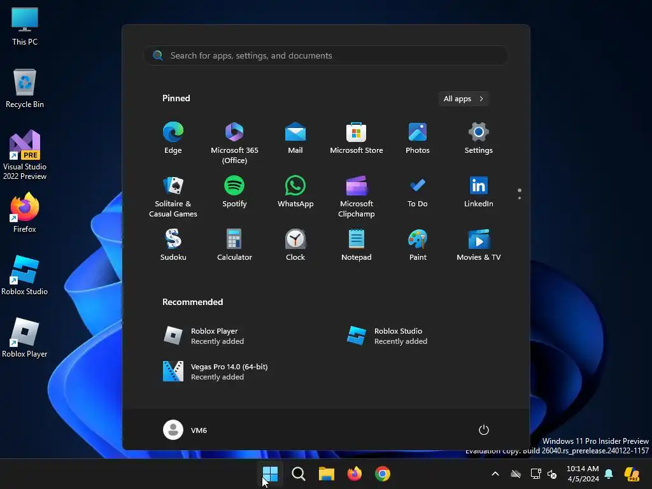
Task: Click the power button in Start menu
Action: point(484,430)
